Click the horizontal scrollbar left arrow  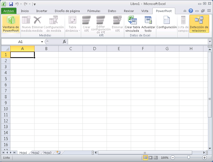96,152
